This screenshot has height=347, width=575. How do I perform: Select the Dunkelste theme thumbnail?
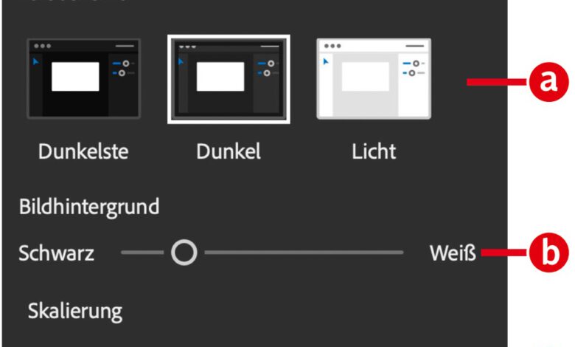83,79
